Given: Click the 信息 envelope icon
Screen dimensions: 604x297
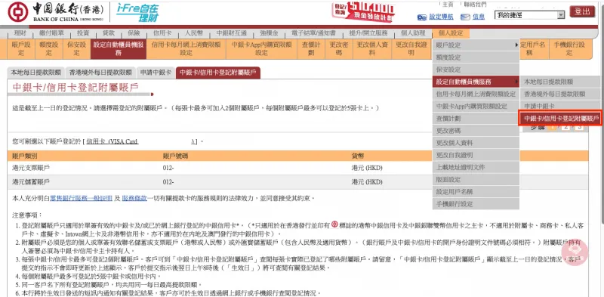Looking at the screenshot, I should click(465, 17).
